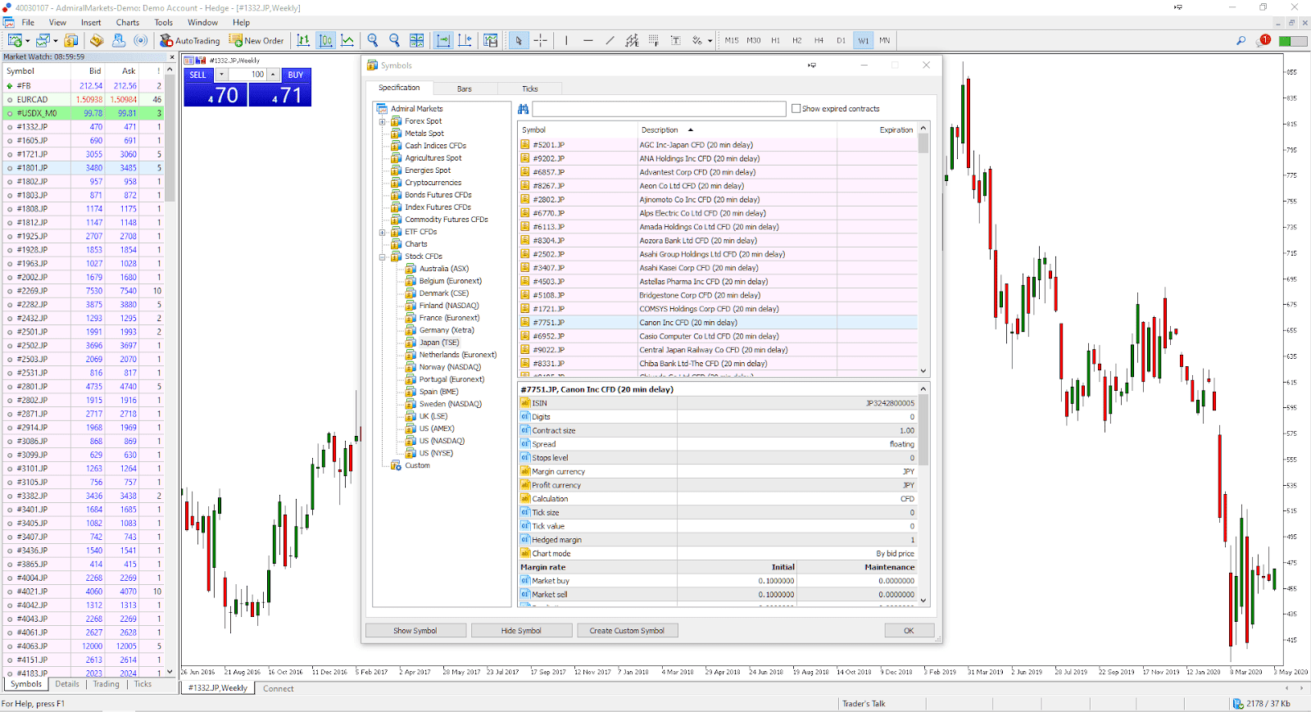The height and width of the screenshot is (712, 1311).
Task: Set timeframe to M15
Action: pos(731,40)
